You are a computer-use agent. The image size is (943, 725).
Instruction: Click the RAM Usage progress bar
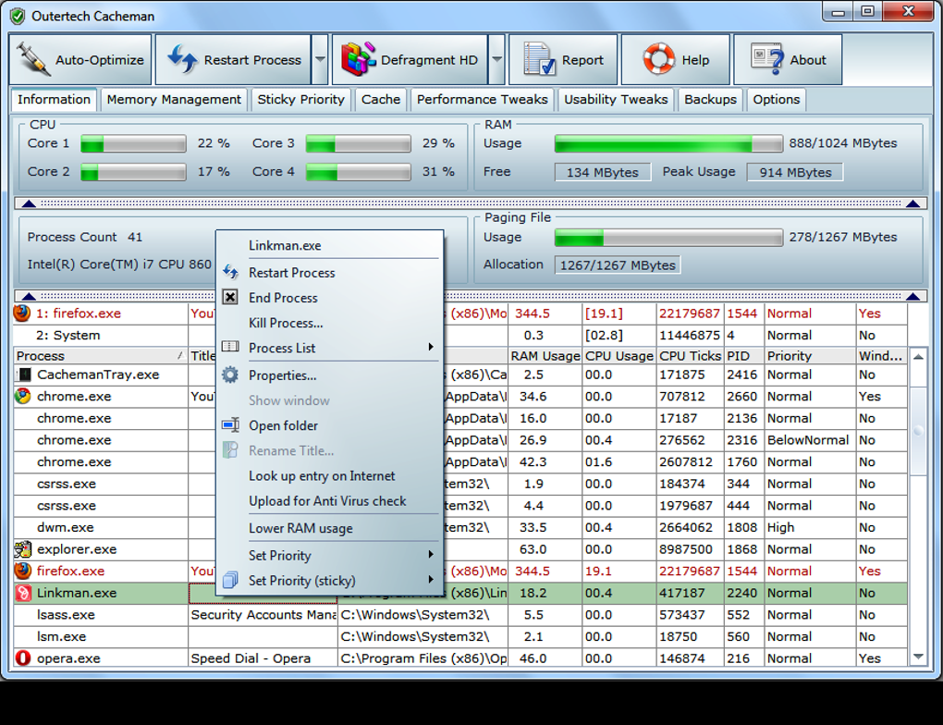point(668,143)
